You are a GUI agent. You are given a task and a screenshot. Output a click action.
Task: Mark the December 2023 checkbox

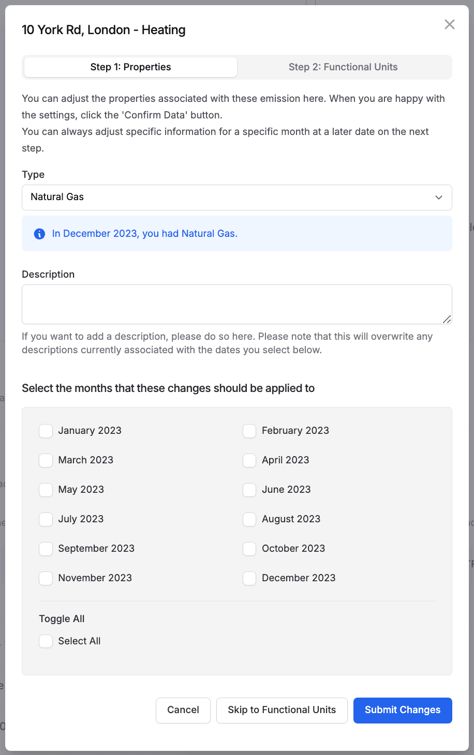249,578
